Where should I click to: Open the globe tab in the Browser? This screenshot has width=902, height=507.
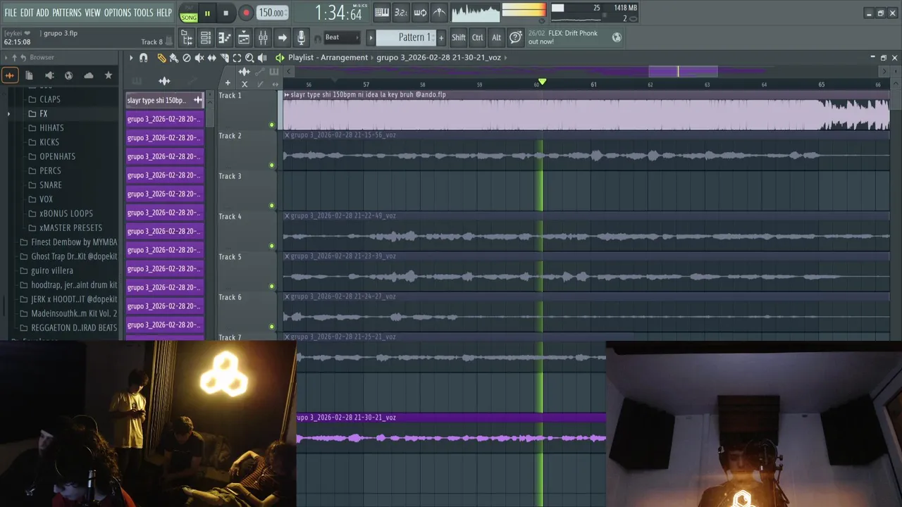pyautogui.click(x=68, y=75)
